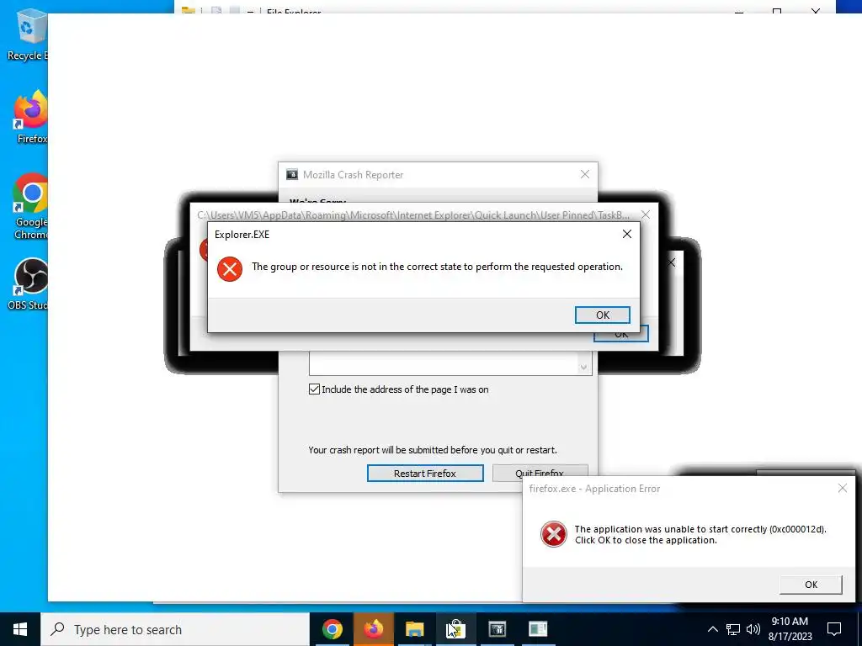Select the Firefox desktop shortcut
The image size is (862, 646).
click(x=31, y=117)
